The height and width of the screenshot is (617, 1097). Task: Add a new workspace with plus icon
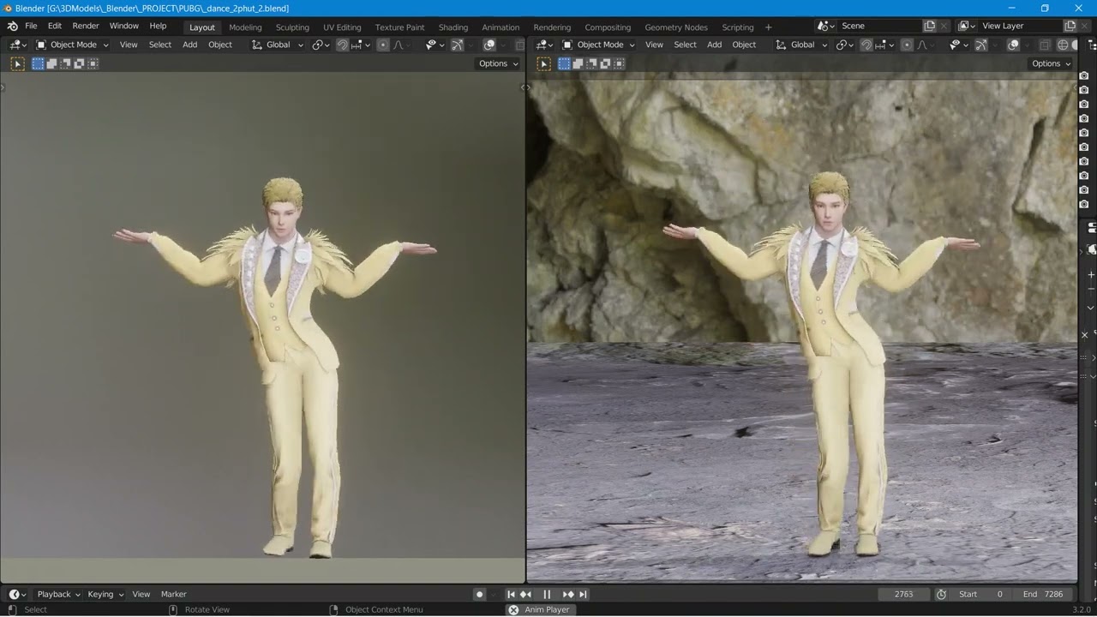(768, 27)
